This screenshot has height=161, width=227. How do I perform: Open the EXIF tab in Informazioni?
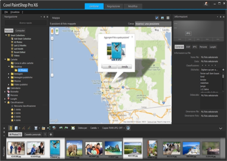[x=188, y=47]
